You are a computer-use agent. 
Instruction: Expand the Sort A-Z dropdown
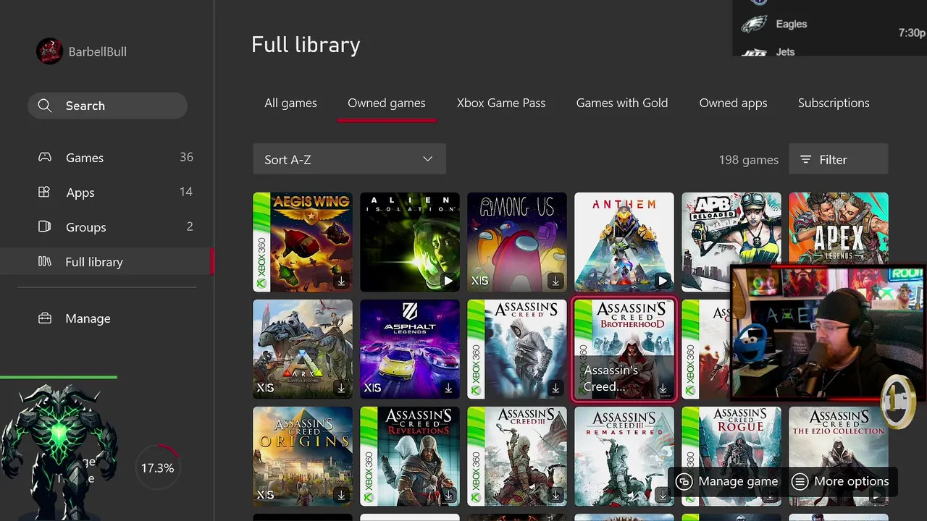(x=349, y=159)
